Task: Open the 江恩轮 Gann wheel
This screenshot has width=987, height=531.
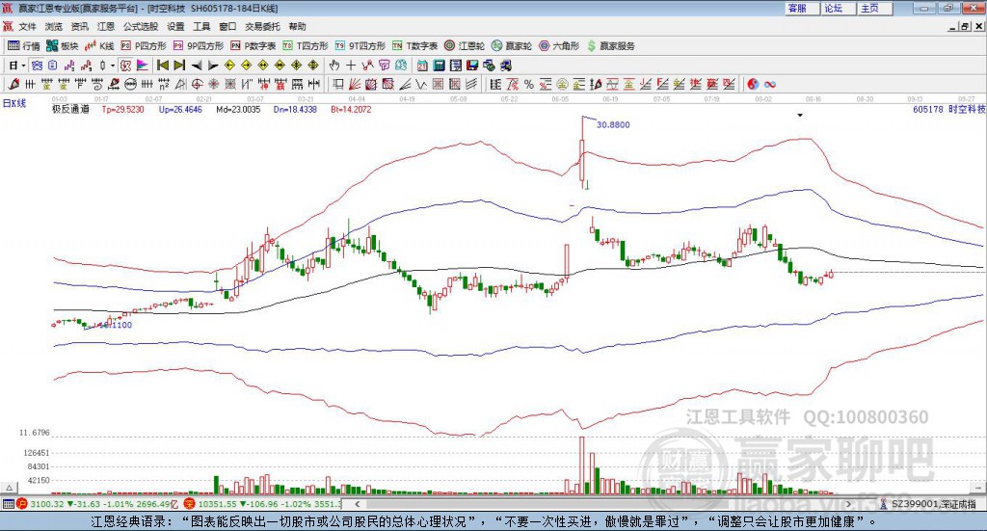Action: pyautogui.click(x=465, y=46)
